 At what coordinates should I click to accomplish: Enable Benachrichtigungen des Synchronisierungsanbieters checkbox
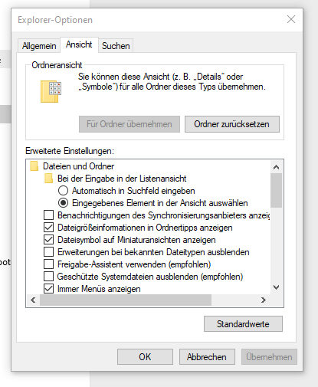pos(48,215)
